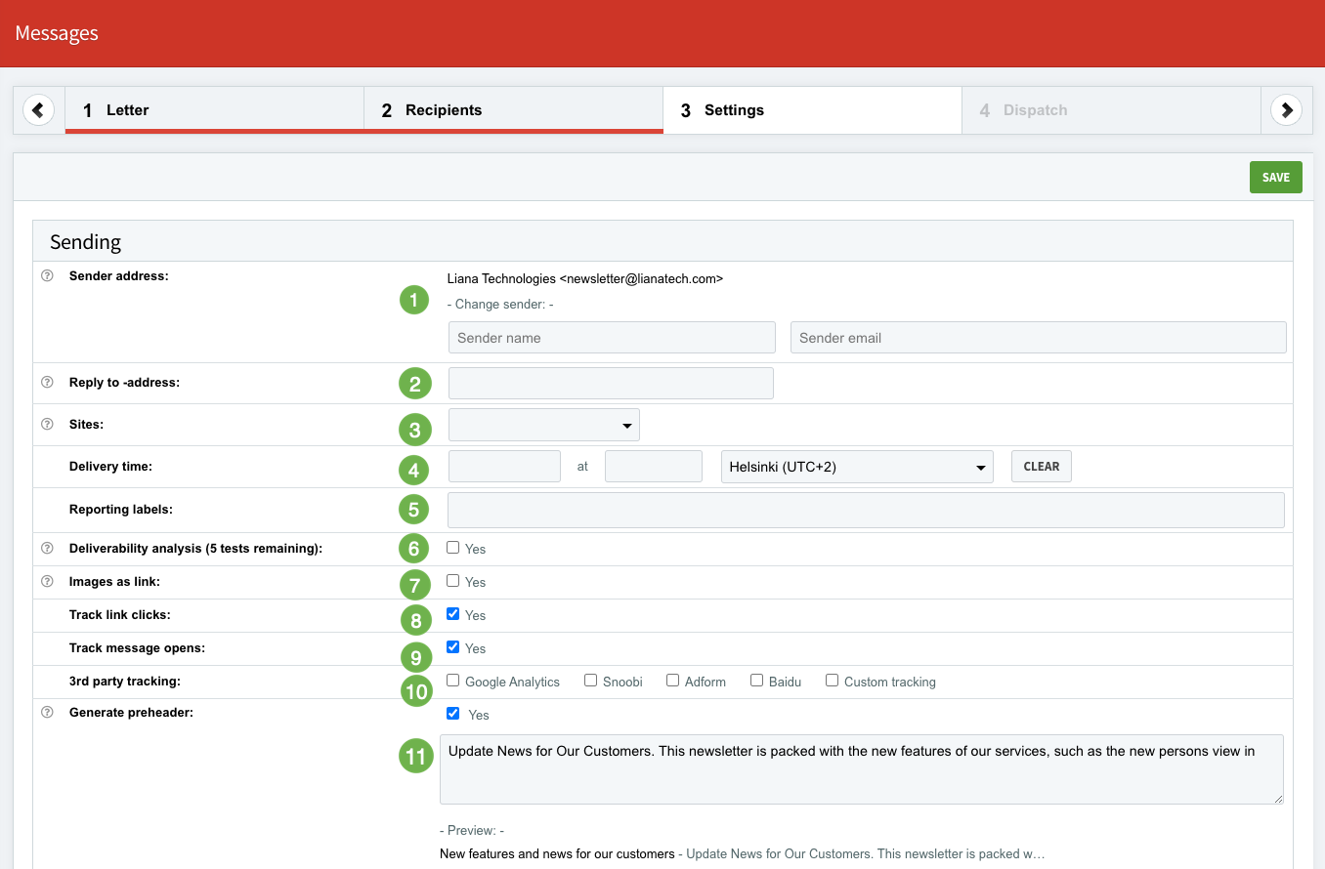The width and height of the screenshot is (1325, 869).
Task: Open help icon next to Generate preheader
Action: pos(47,713)
